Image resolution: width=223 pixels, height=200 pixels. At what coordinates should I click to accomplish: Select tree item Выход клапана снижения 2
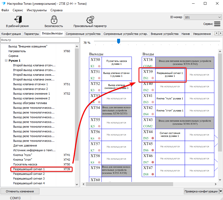(x=32, y=98)
